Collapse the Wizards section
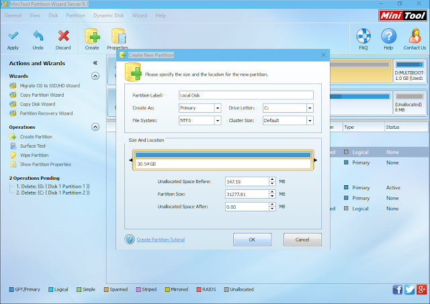The height and width of the screenshot is (304, 430). 95,76
